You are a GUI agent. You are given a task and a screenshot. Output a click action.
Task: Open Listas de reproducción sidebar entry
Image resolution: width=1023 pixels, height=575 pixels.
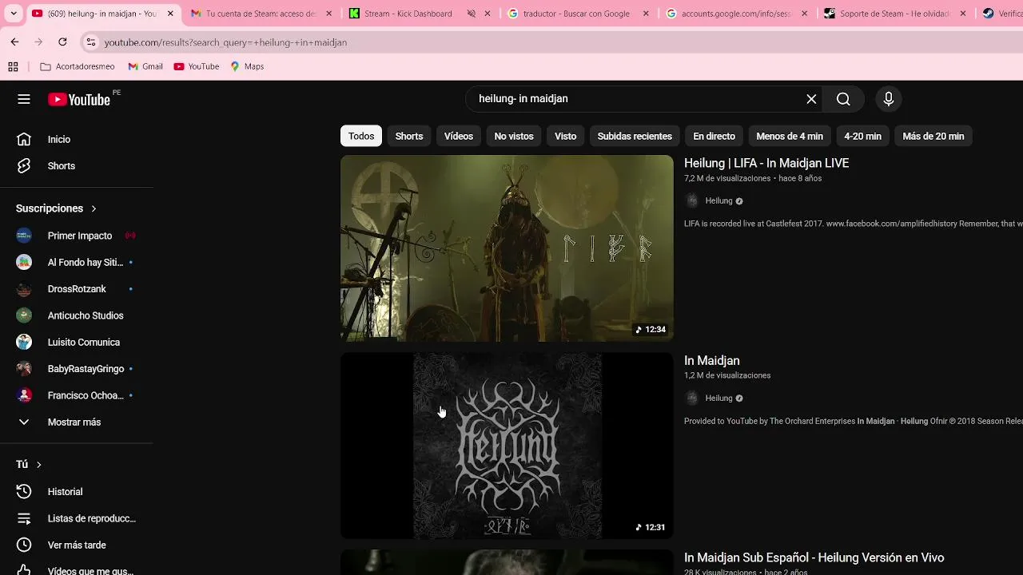click(76, 518)
